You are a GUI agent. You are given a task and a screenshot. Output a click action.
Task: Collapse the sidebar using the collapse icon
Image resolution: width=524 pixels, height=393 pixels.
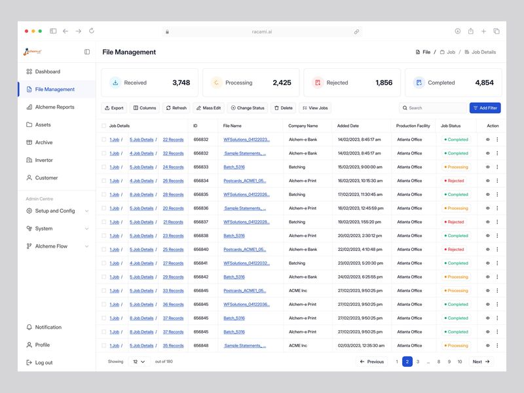click(86, 52)
